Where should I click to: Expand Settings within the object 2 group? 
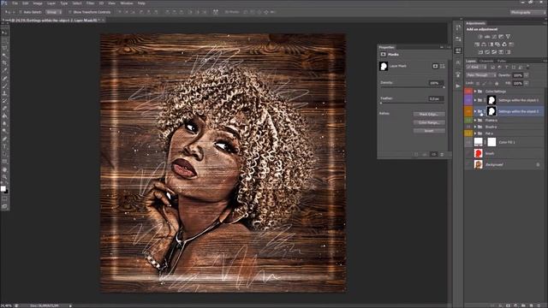click(475, 111)
